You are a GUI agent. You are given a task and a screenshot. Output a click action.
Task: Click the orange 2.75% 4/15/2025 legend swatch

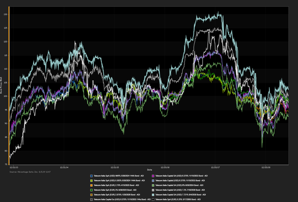91,186
